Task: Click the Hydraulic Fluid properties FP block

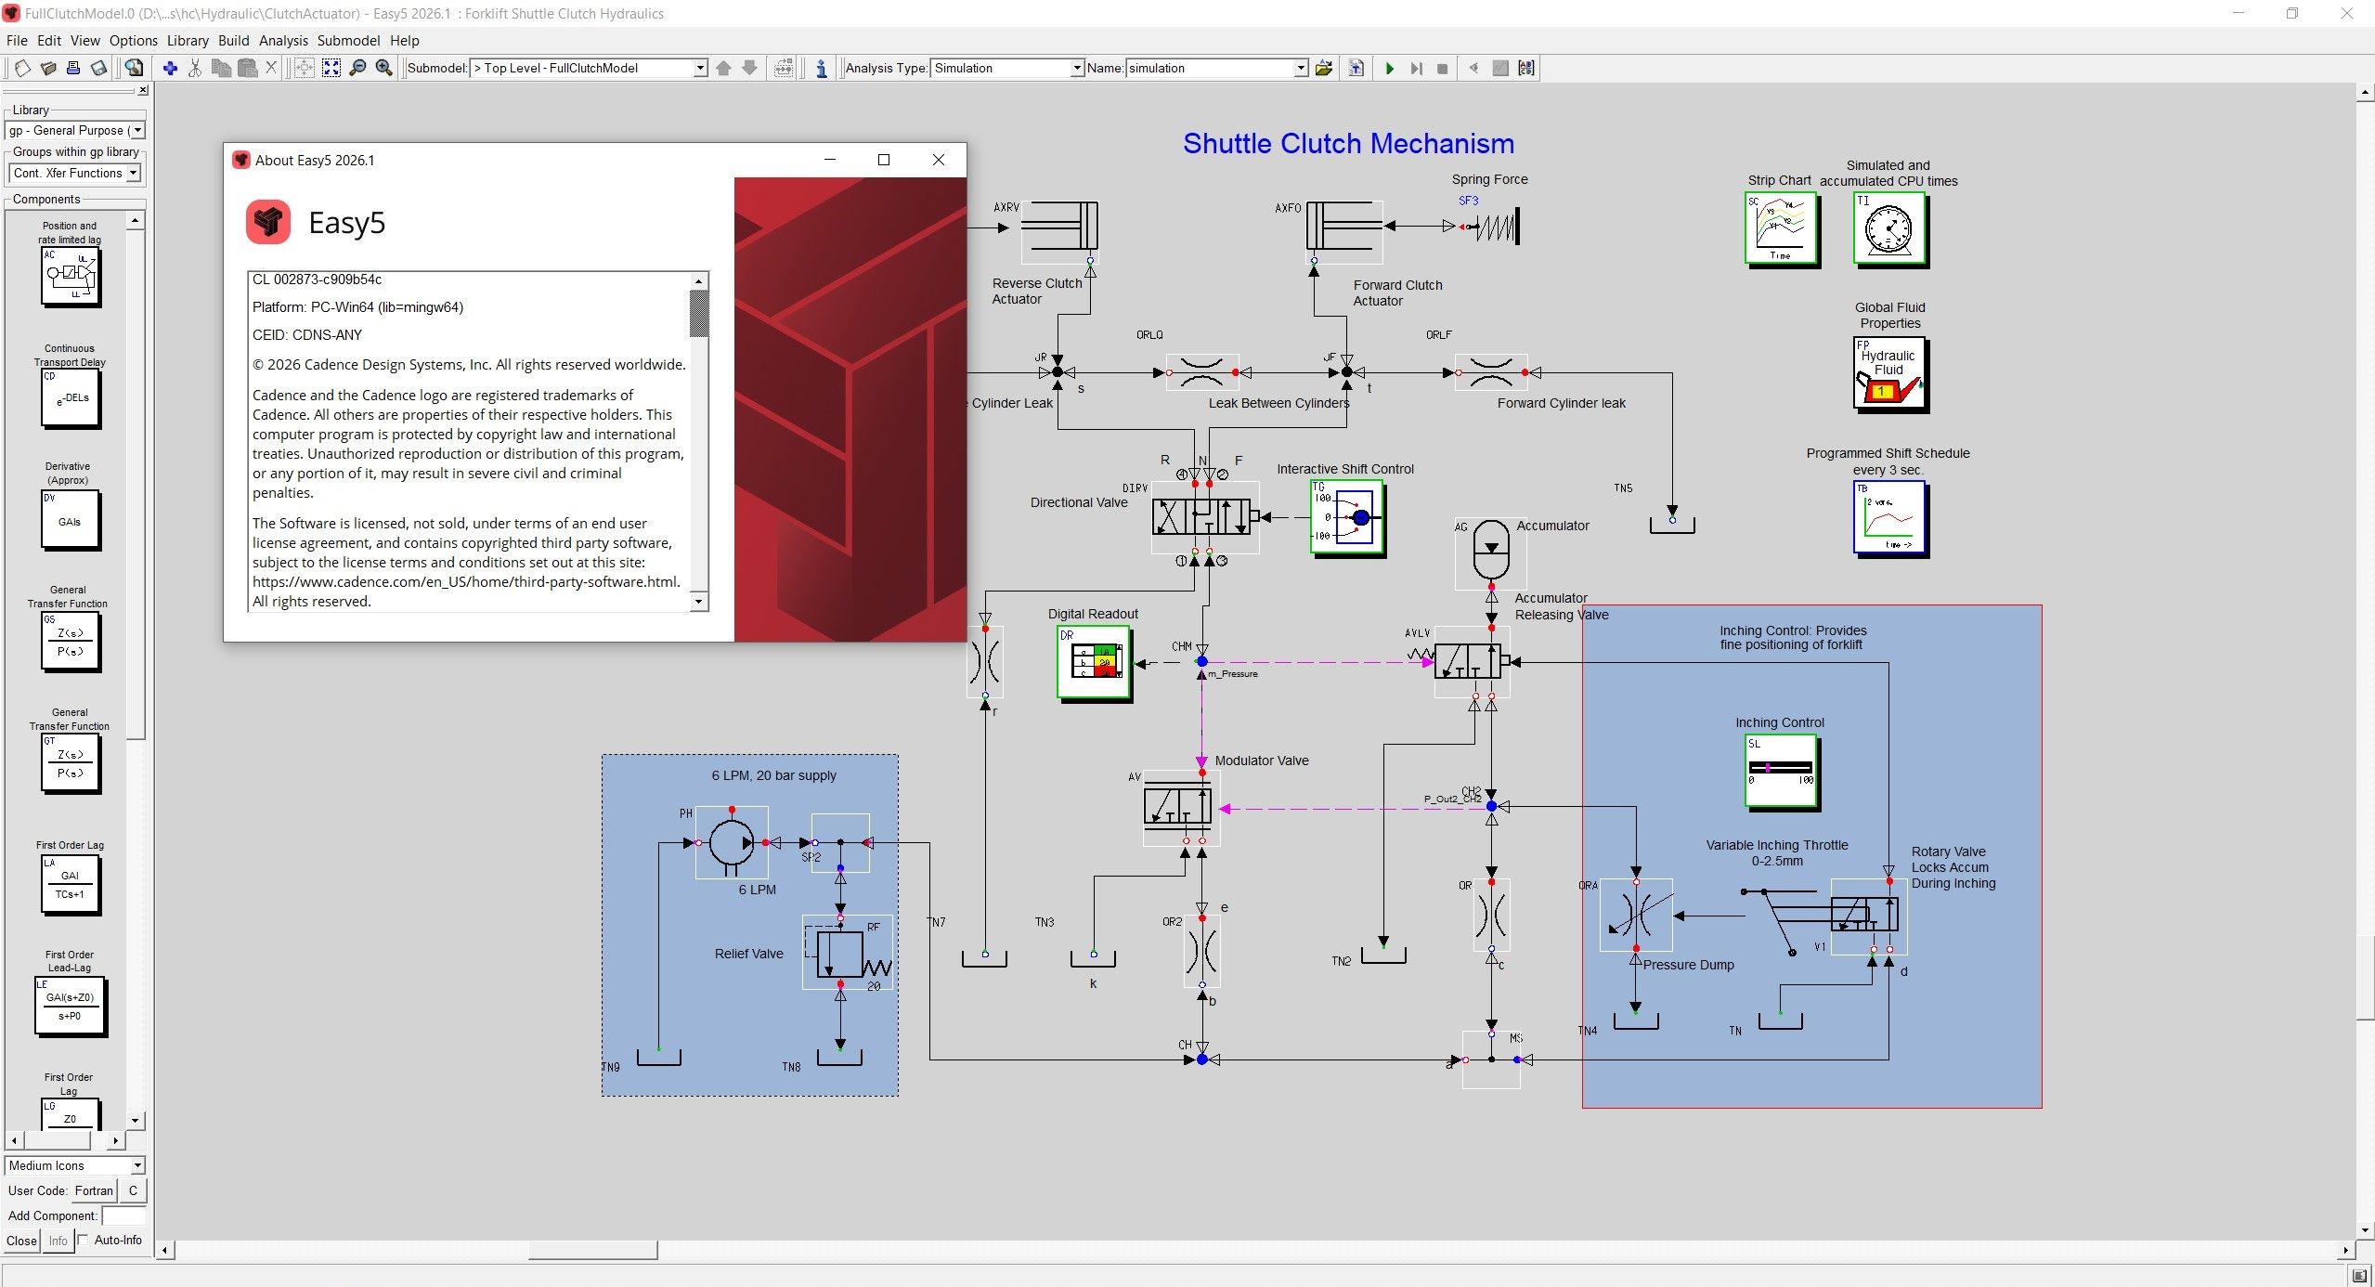Action: tap(1890, 374)
